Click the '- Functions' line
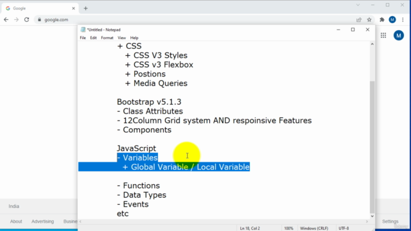 (139, 185)
